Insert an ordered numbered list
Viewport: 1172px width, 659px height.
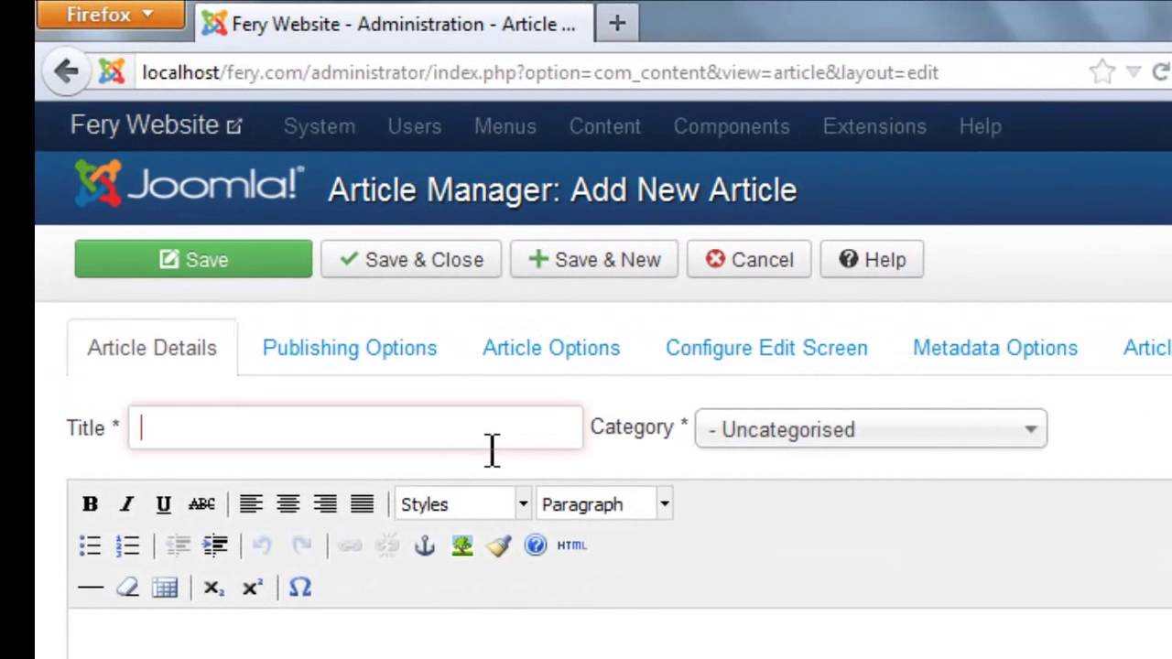tap(127, 546)
